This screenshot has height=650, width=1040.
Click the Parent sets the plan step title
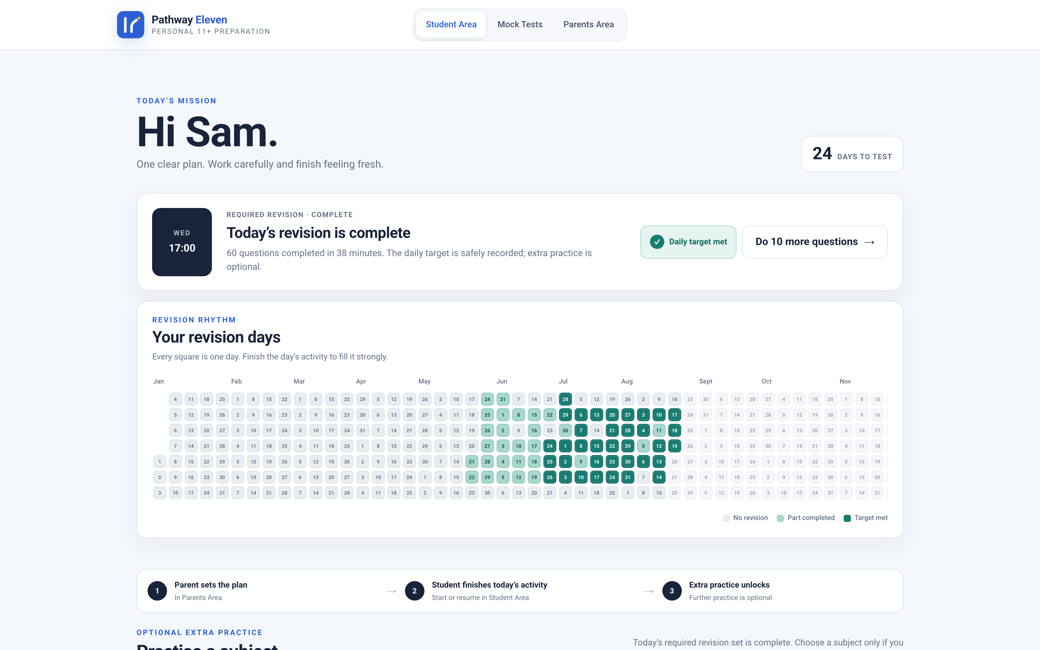[211, 585]
